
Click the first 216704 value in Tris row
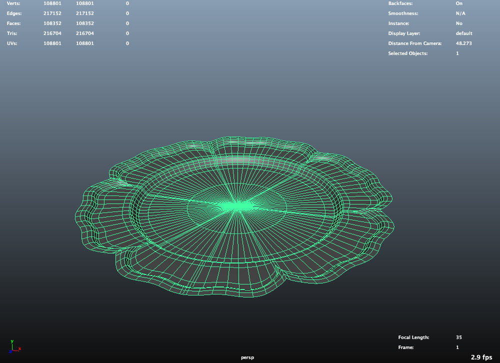coord(52,33)
